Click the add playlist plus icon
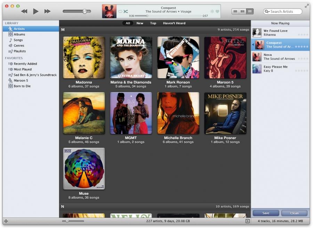 [6, 221]
